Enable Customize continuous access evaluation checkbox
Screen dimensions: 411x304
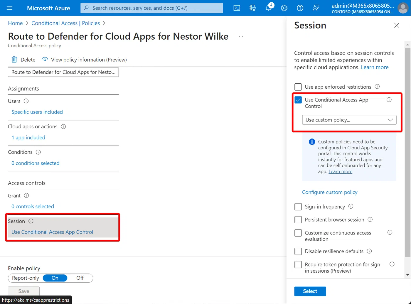298,233
